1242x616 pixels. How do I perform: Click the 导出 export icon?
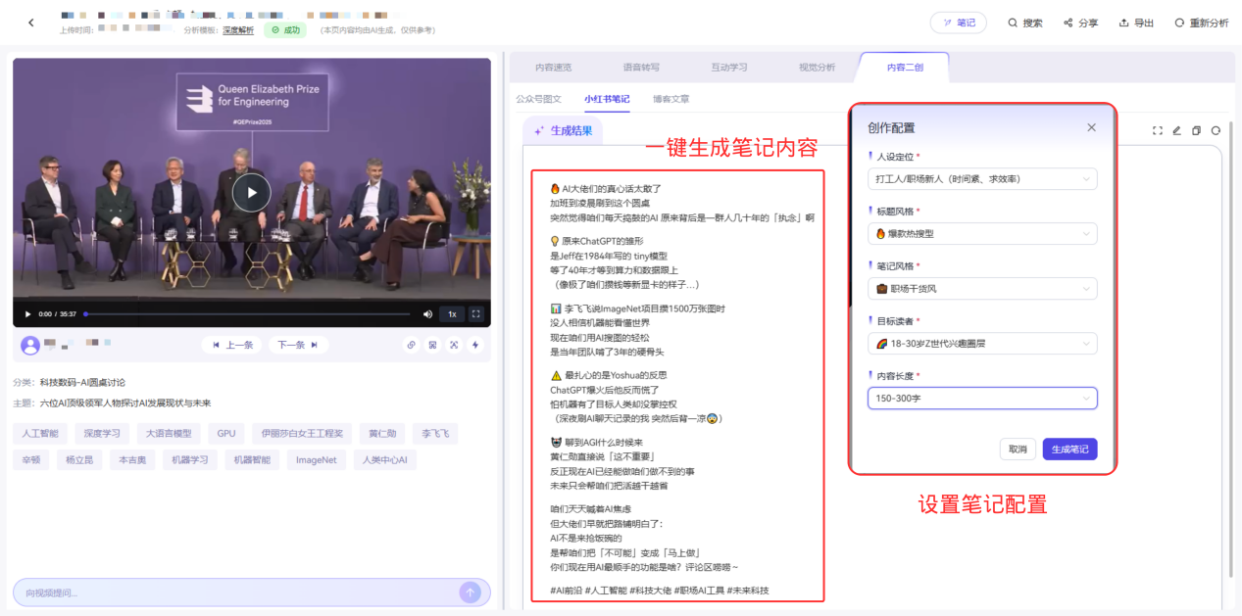(1121, 22)
